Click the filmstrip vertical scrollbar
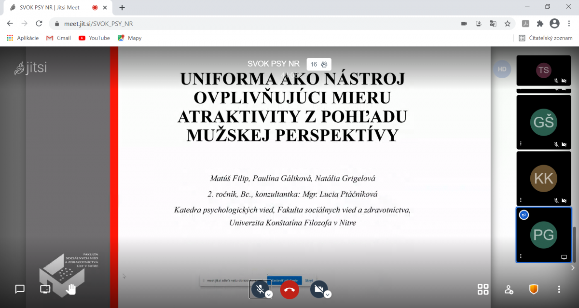The image size is (579, 308). point(574,244)
